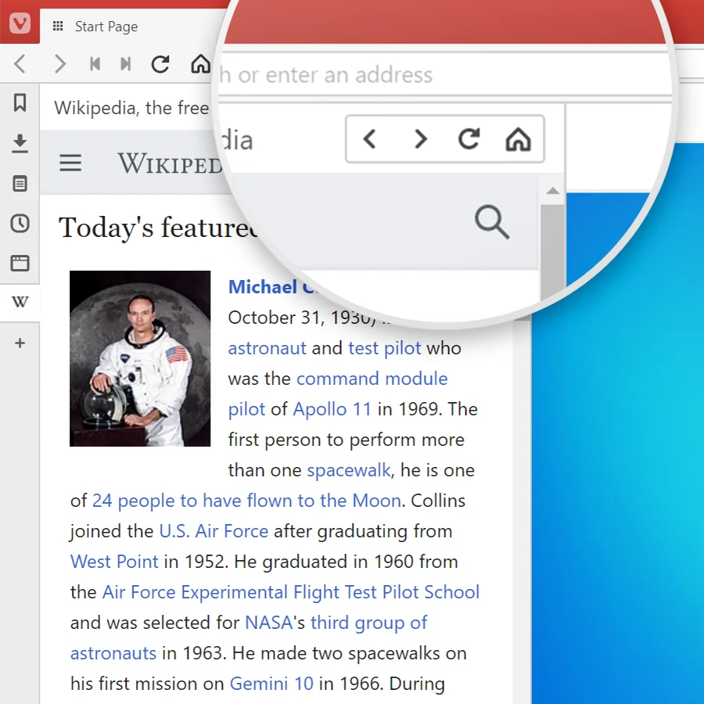Open the Vivaldi logo menu
The width and height of the screenshot is (704, 704).
20,24
